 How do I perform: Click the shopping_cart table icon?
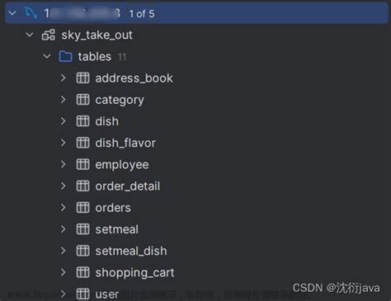tap(82, 272)
